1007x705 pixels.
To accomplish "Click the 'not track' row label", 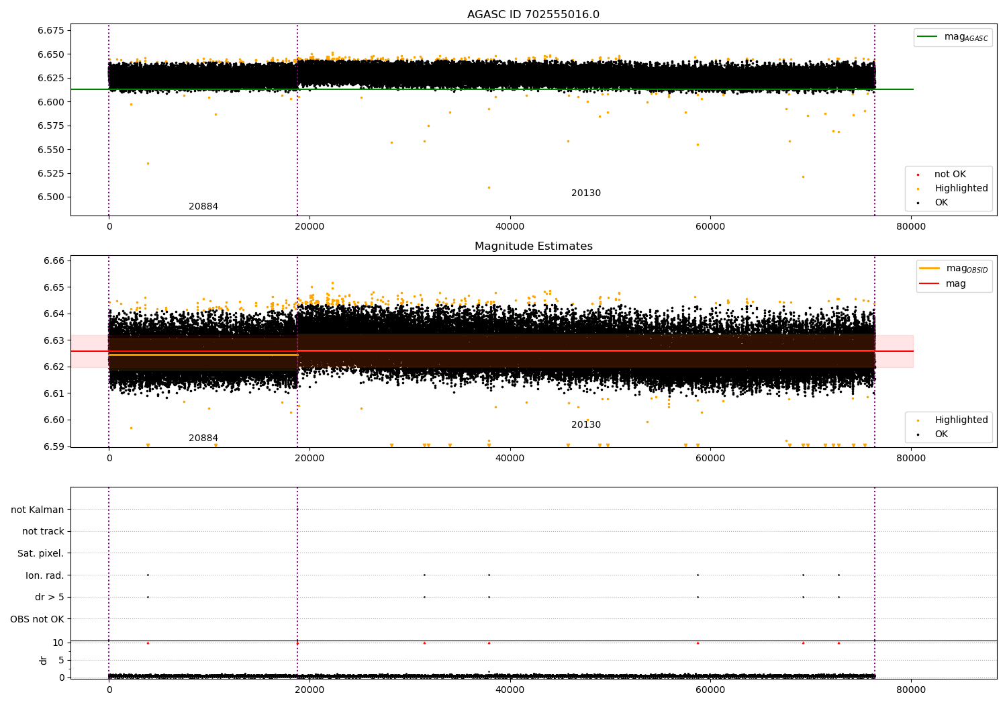I will [x=43, y=532].
